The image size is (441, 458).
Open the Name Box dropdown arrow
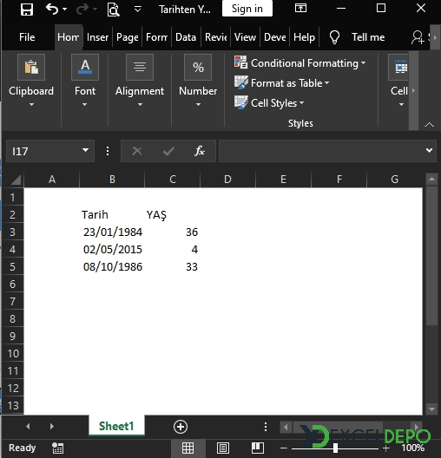[85, 150]
